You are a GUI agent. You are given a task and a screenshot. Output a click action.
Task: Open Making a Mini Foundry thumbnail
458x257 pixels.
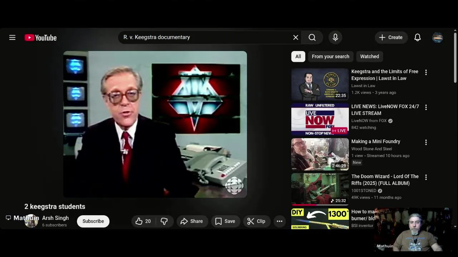[320, 154]
